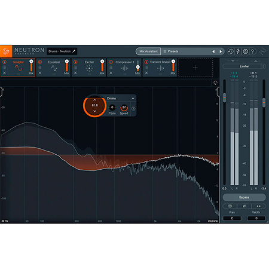Decrease the Sculptor amount with the down chevron

tap(94, 111)
